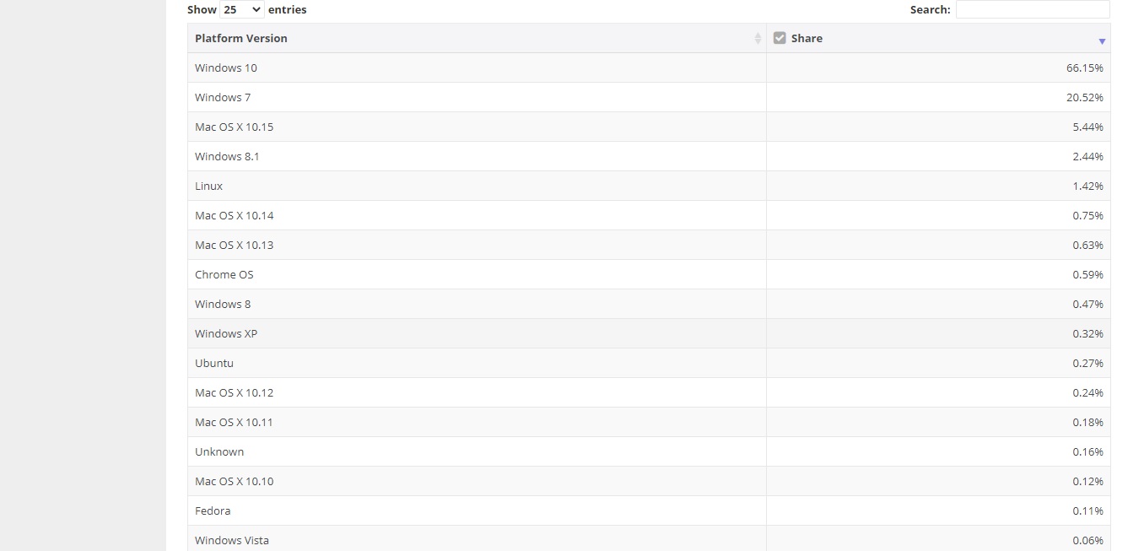1128x551 pixels.
Task: Select the Windows XP cell
Action: [477, 333]
